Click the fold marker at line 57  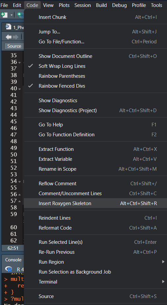pos(20,201)
